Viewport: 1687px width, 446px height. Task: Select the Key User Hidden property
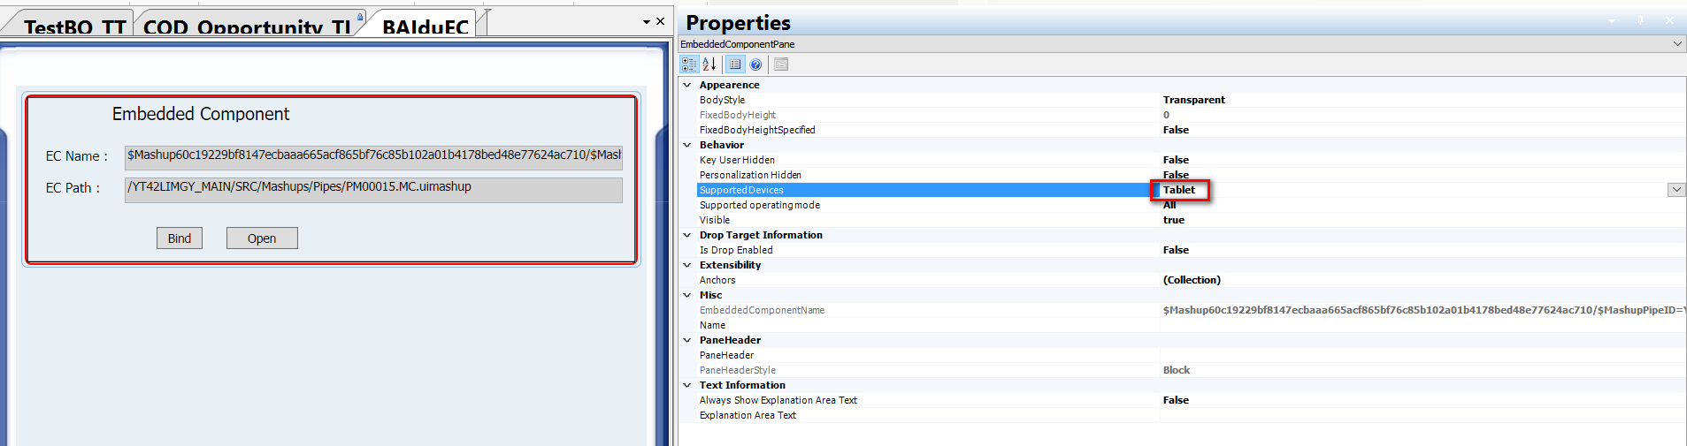point(737,160)
